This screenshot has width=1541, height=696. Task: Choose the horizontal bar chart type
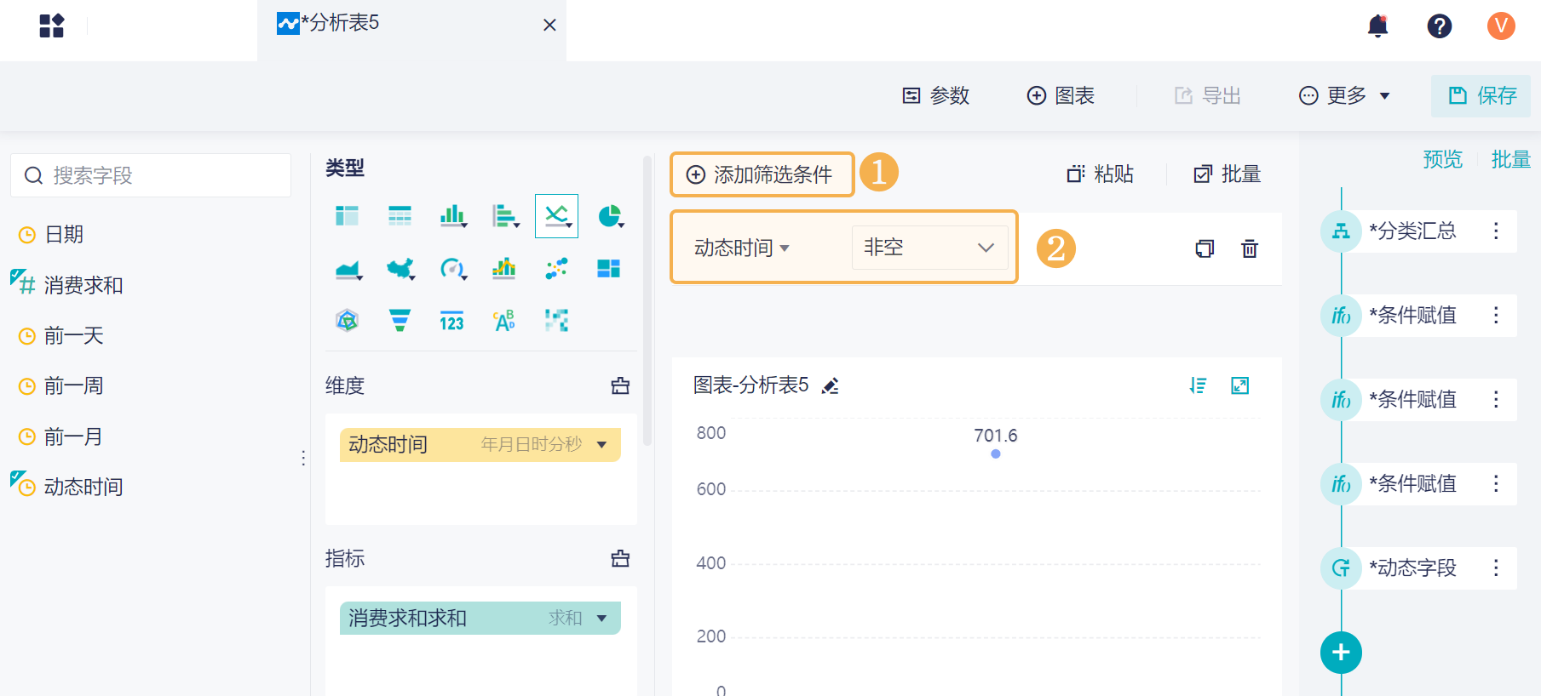tap(505, 216)
